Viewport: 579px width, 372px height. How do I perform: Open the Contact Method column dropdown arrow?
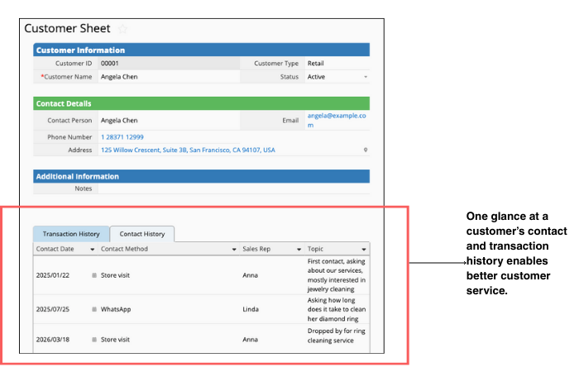(234, 249)
